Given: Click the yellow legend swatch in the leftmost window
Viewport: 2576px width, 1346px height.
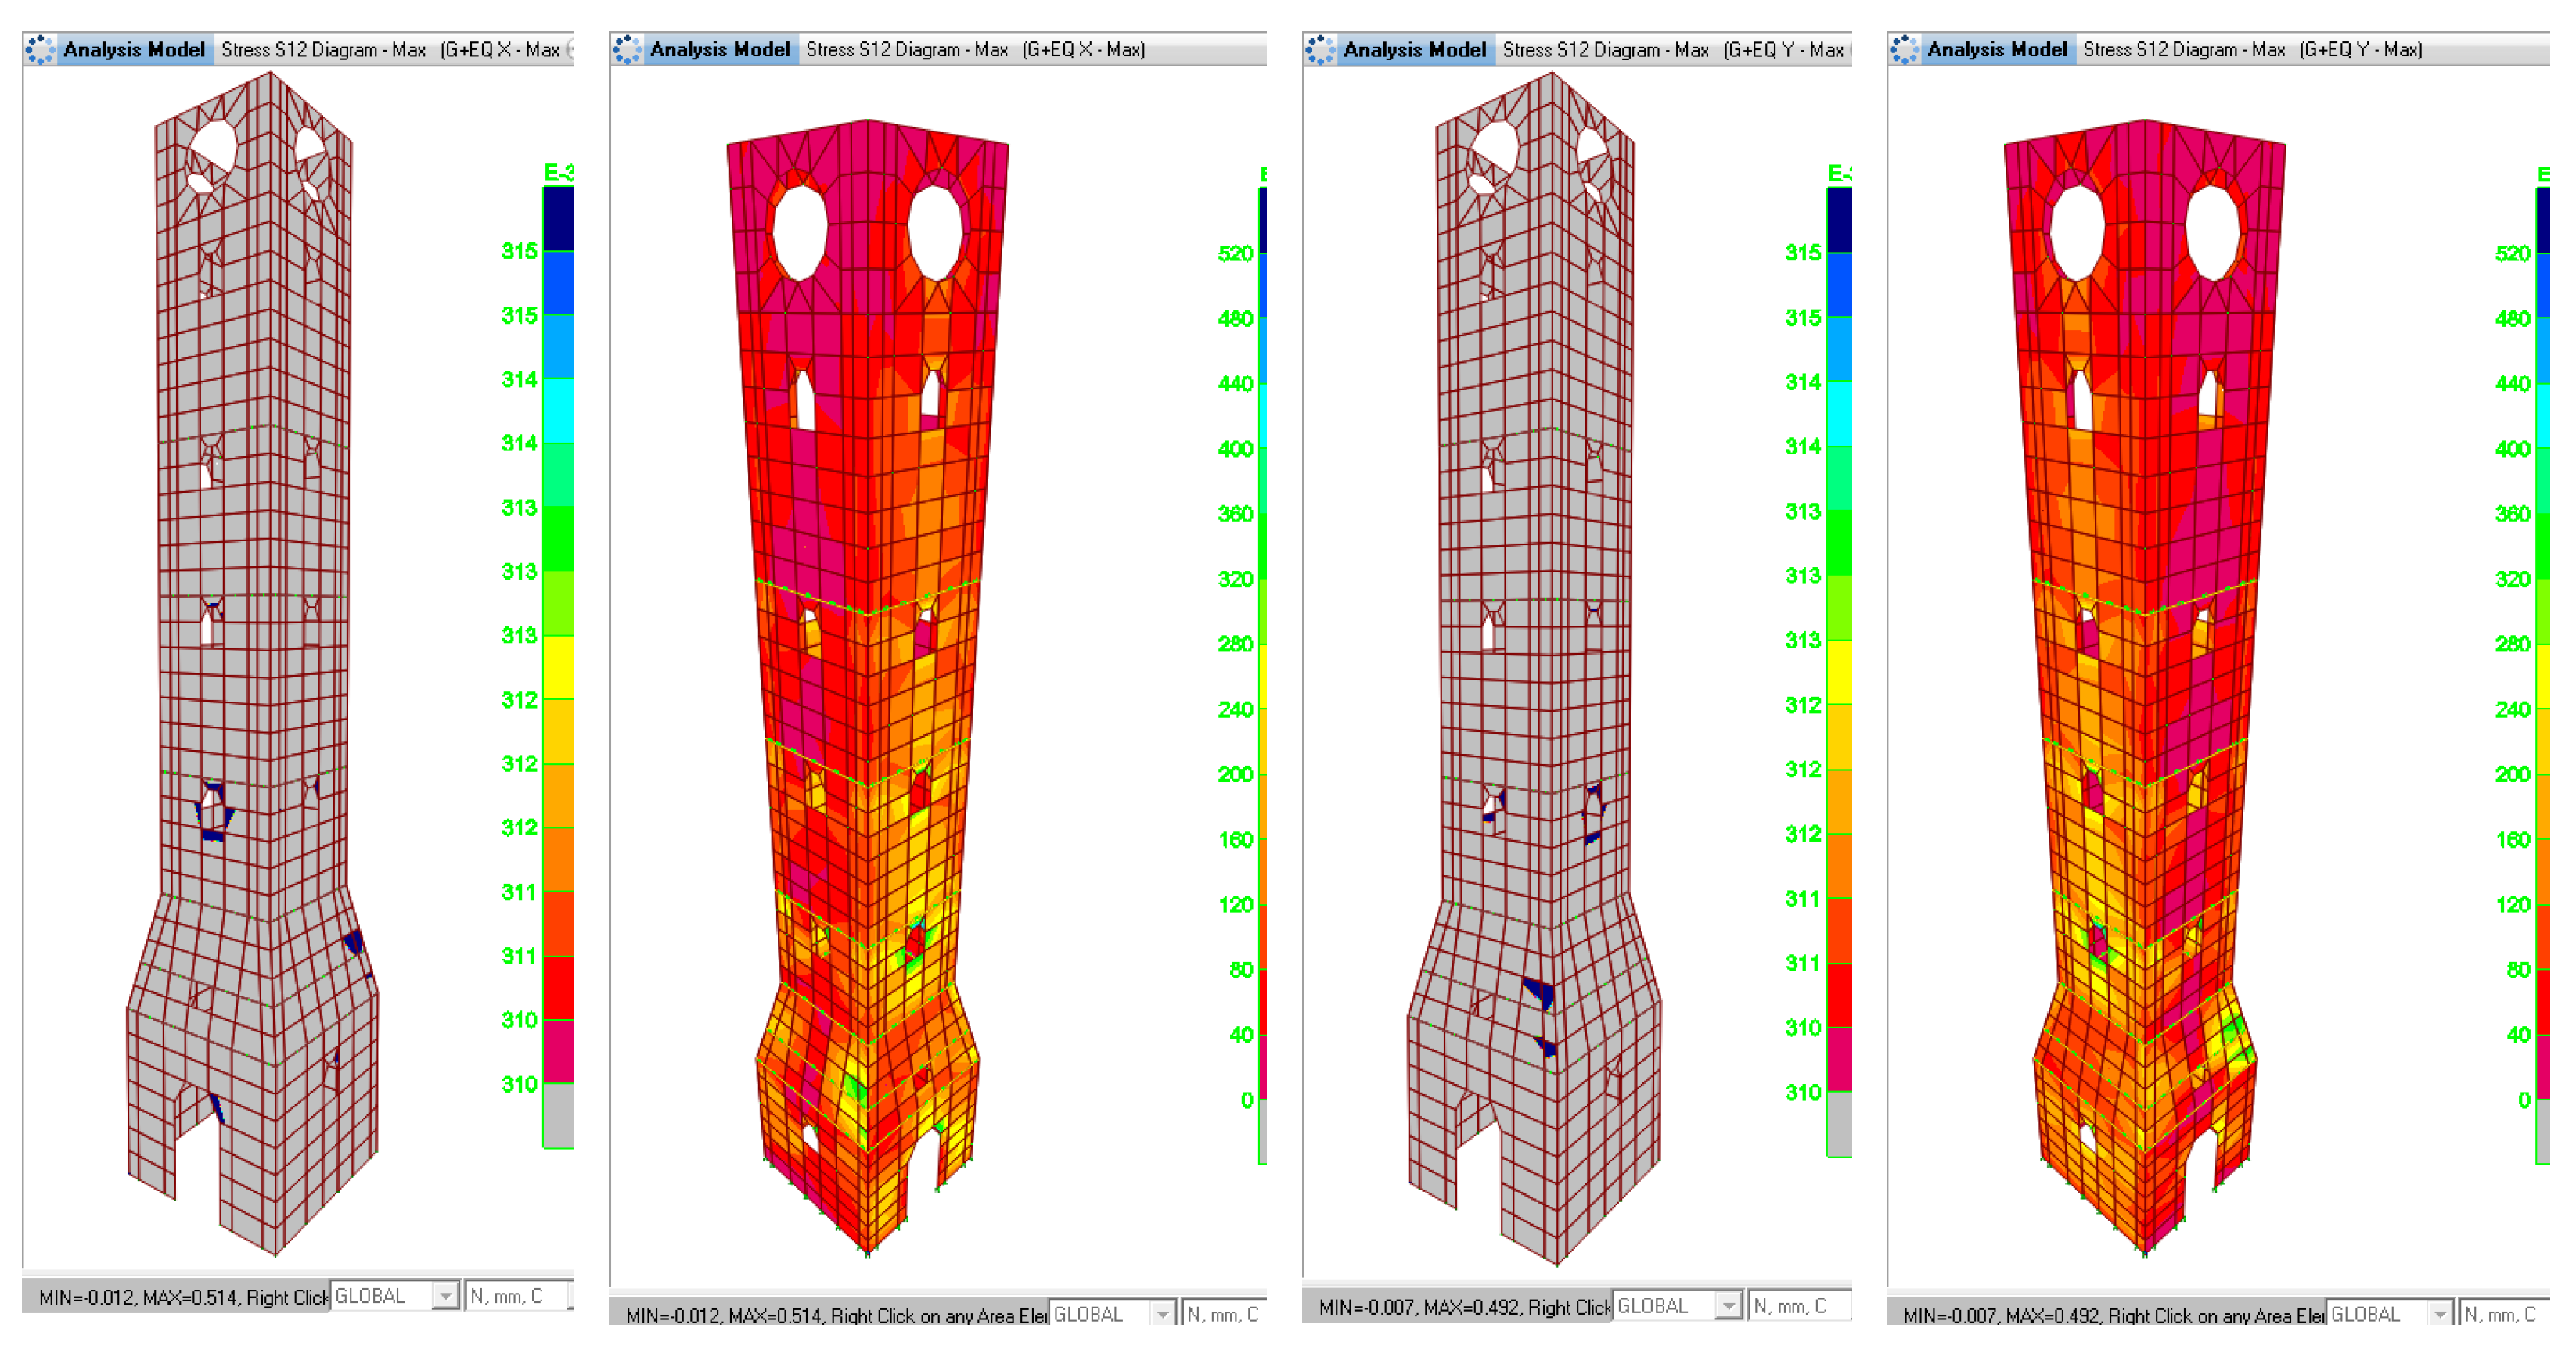Looking at the screenshot, I should [558, 667].
